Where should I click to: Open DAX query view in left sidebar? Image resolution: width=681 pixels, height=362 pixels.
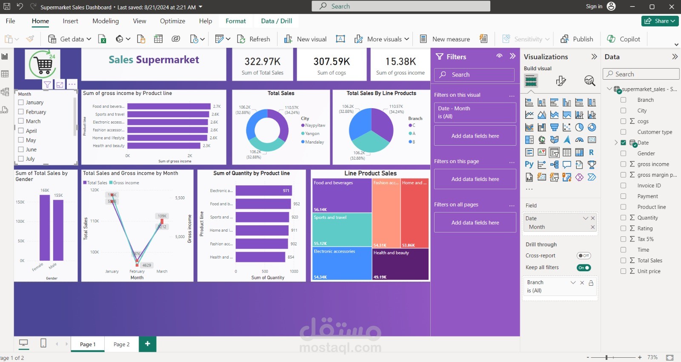(5, 110)
